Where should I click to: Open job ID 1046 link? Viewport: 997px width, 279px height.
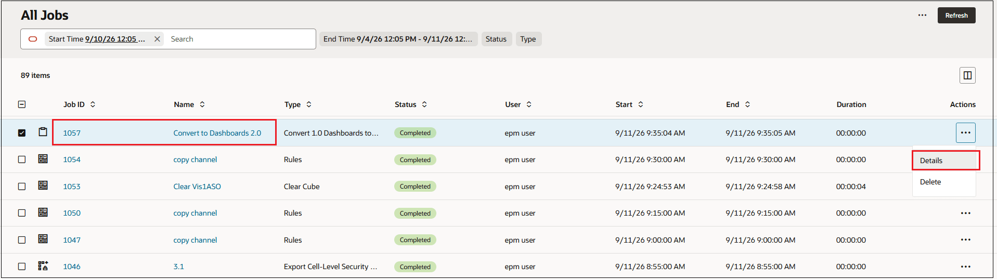[x=72, y=267]
